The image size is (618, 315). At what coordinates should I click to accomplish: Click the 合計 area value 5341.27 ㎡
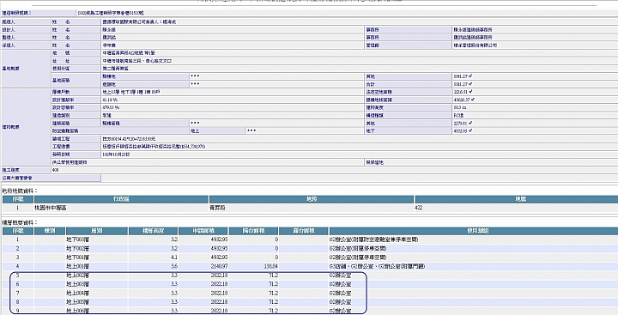(x=463, y=84)
